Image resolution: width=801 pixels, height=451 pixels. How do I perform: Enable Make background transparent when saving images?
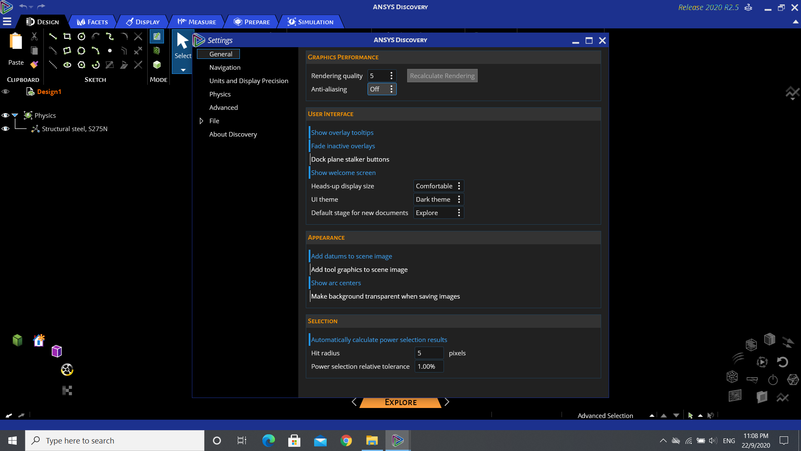pos(385,296)
